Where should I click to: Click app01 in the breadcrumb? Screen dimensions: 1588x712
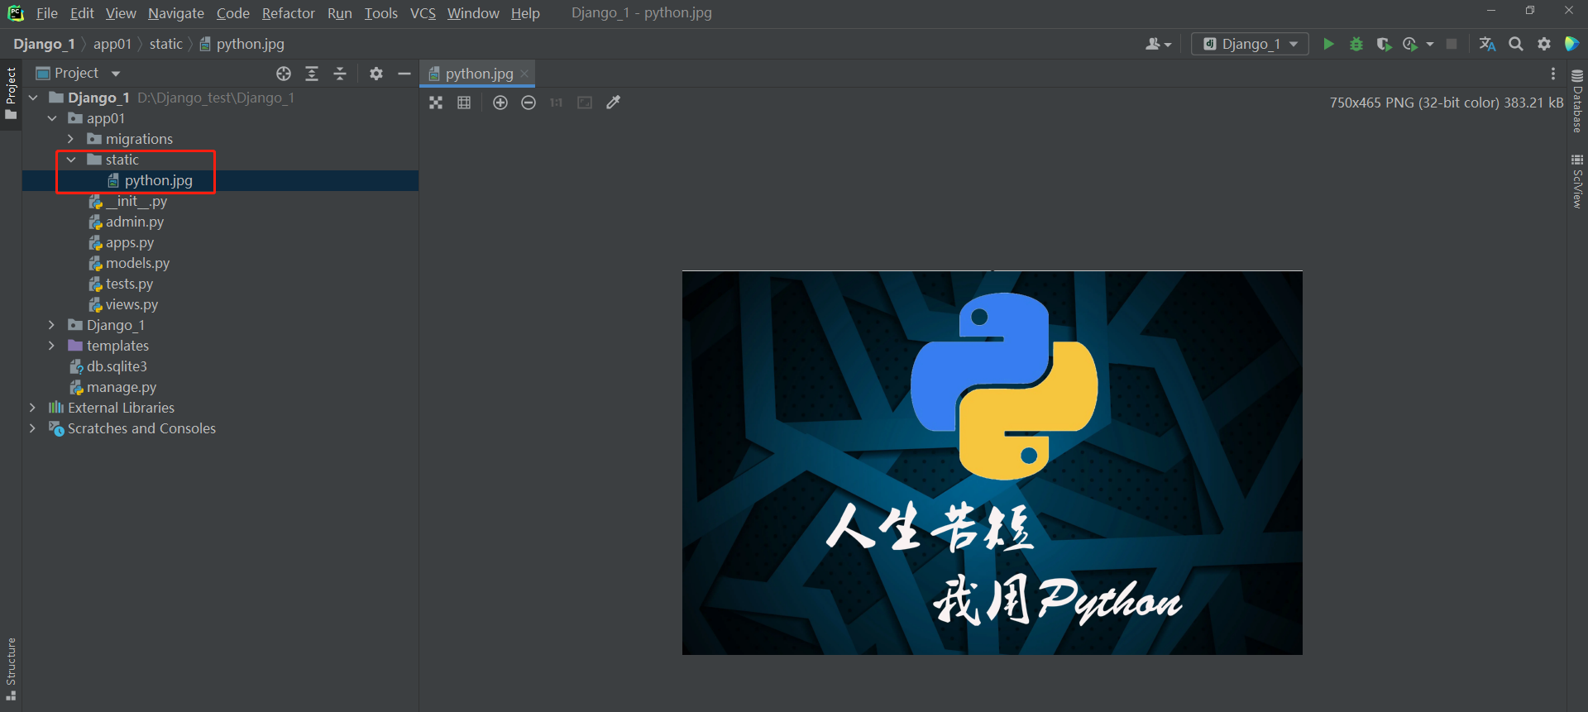(112, 44)
